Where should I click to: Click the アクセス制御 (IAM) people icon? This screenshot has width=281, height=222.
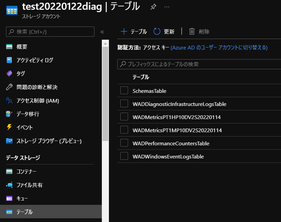(x=9, y=101)
